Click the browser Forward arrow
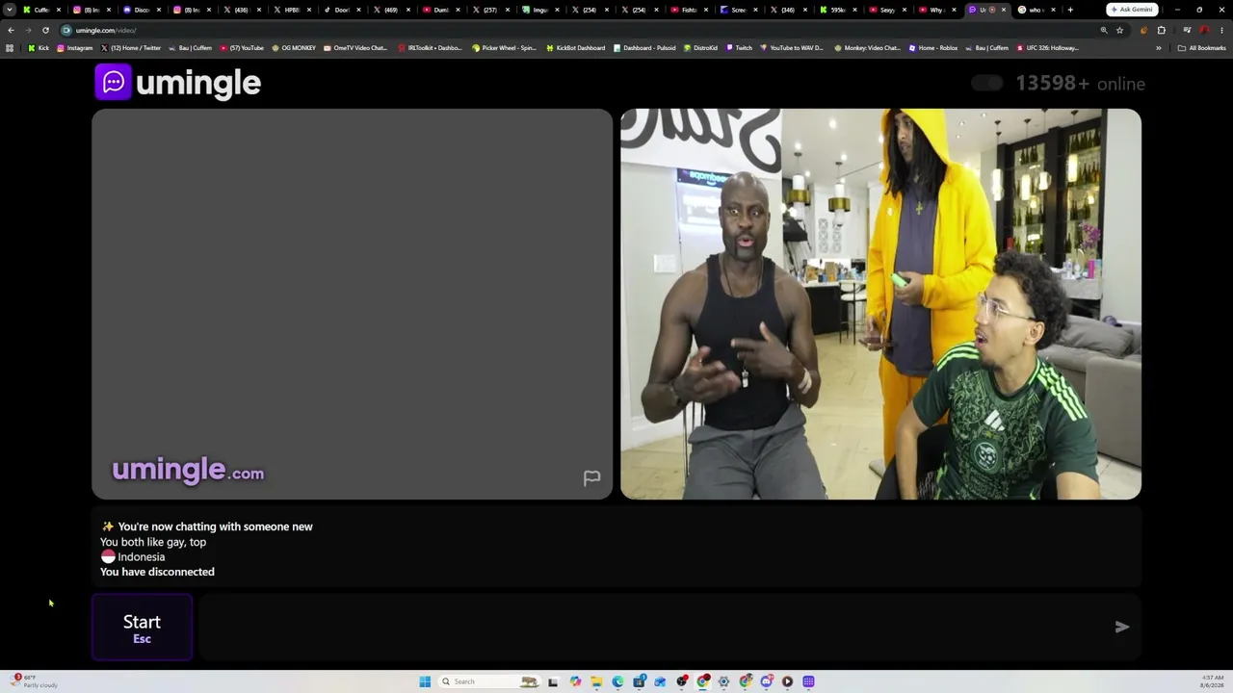 pos(28,30)
